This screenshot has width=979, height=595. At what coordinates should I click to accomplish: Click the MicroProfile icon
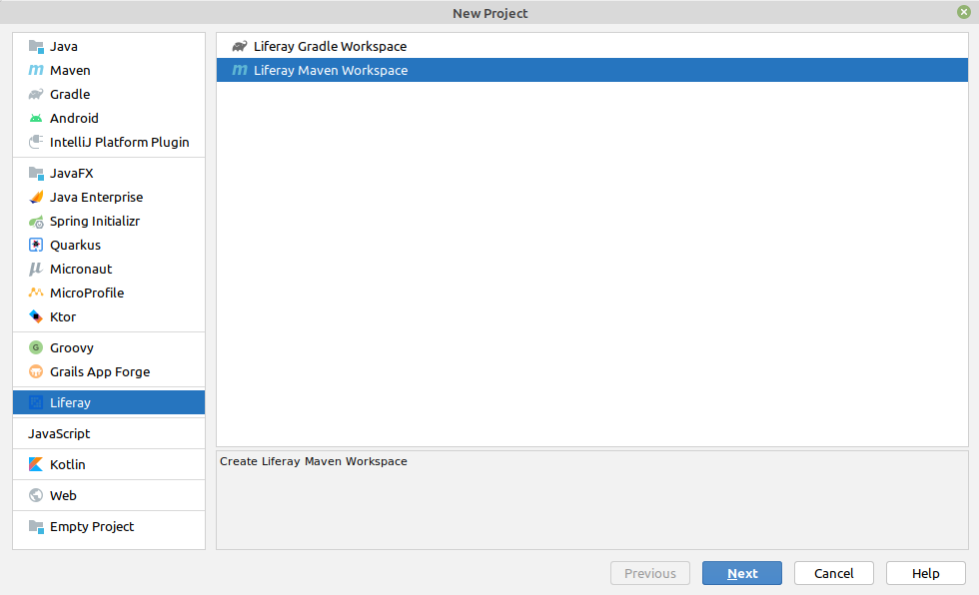point(36,293)
